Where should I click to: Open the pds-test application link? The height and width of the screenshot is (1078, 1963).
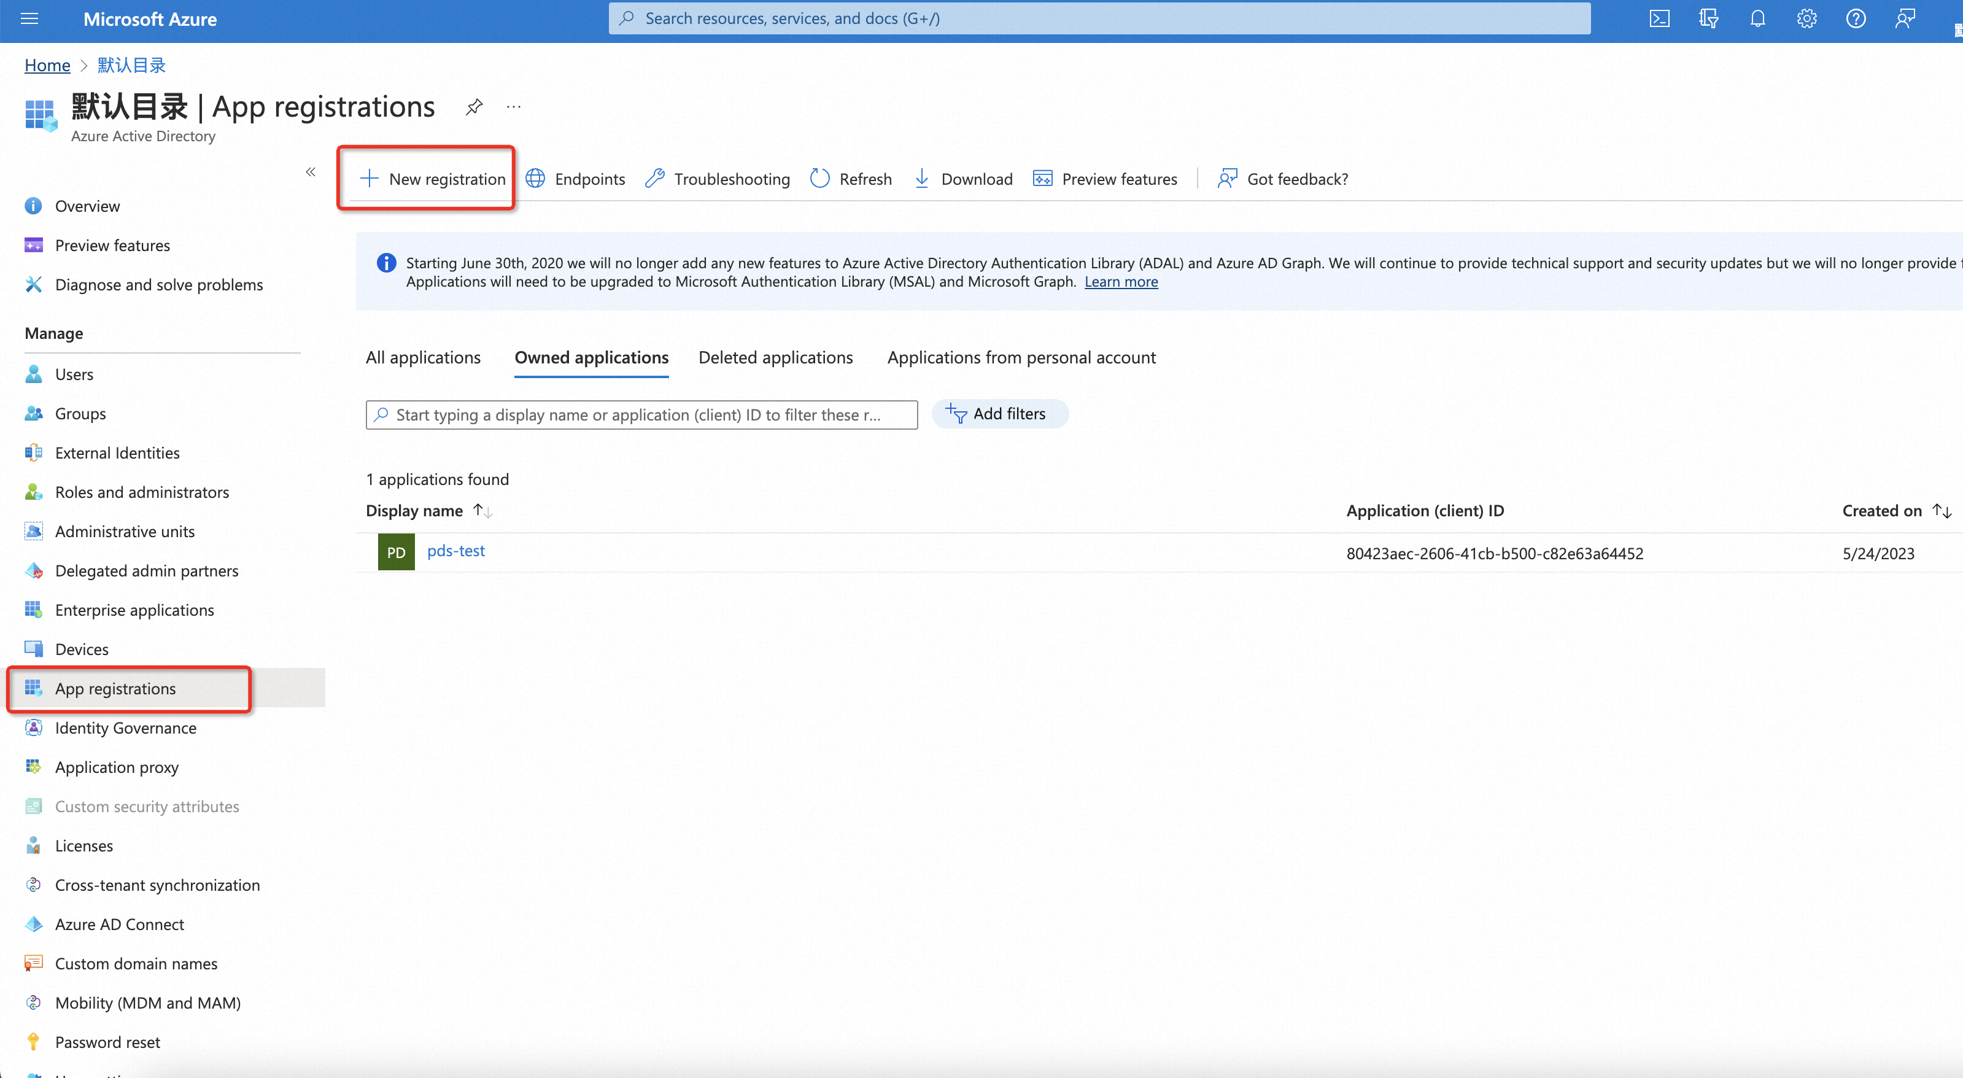[x=455, y=551]
